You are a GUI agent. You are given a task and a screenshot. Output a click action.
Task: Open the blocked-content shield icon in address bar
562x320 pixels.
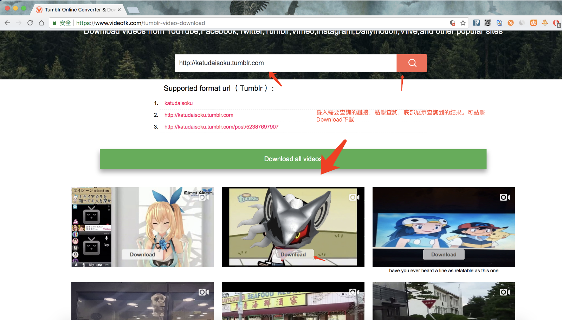point(453,23)
